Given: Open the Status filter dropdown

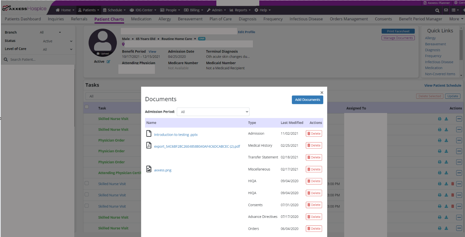Looking at the screenshot, I should click(x=58, y=41).
